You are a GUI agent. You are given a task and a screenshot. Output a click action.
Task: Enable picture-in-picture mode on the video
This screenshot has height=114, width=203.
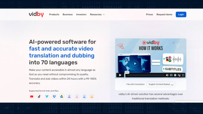coord(179,75)
